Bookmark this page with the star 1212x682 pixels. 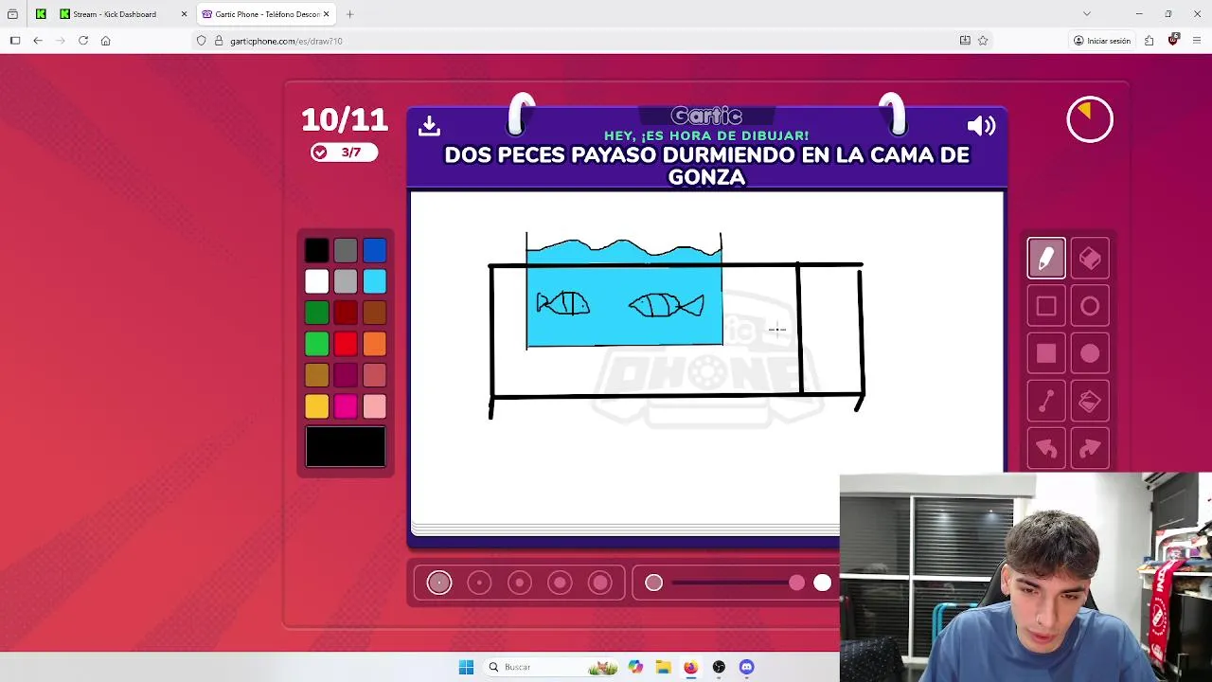point(983,41)
